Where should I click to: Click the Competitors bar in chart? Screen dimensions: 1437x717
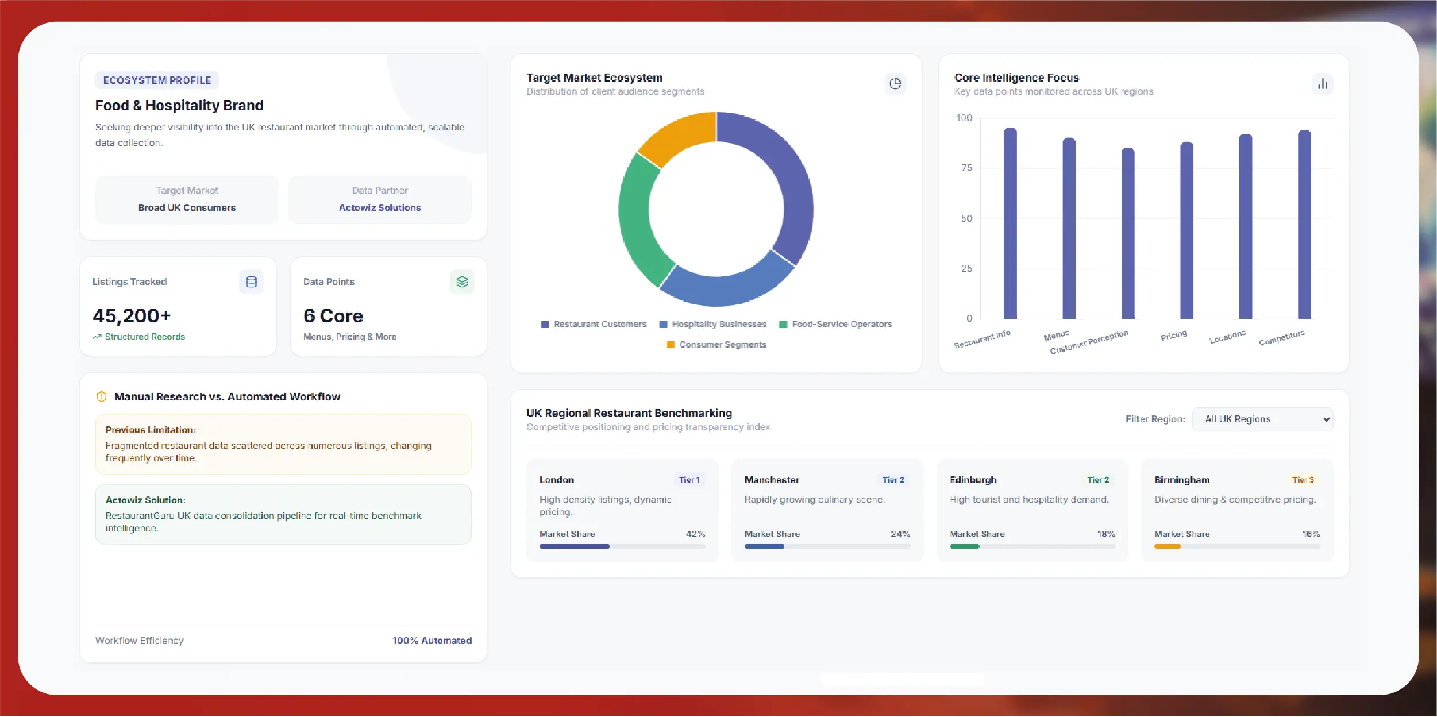point(1304,225)
